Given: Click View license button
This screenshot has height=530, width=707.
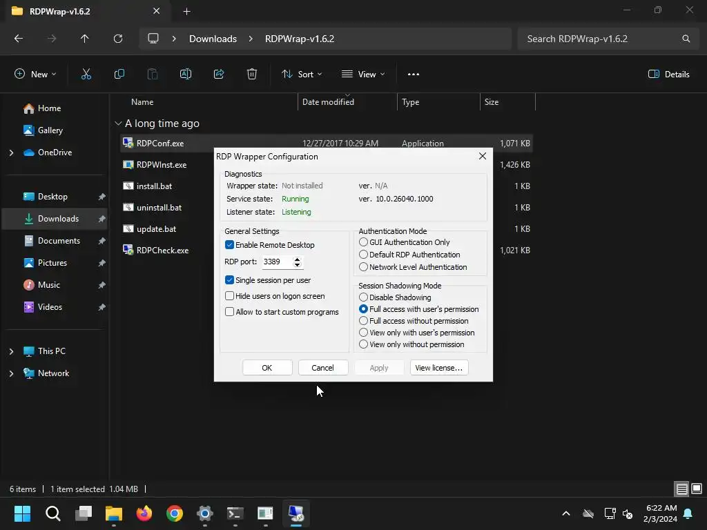Looking at the screenshot, I should point(438,368).
